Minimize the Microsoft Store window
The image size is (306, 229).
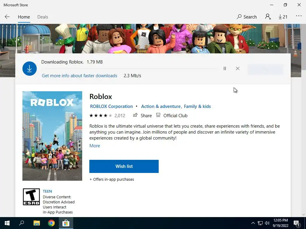point(272,5)
